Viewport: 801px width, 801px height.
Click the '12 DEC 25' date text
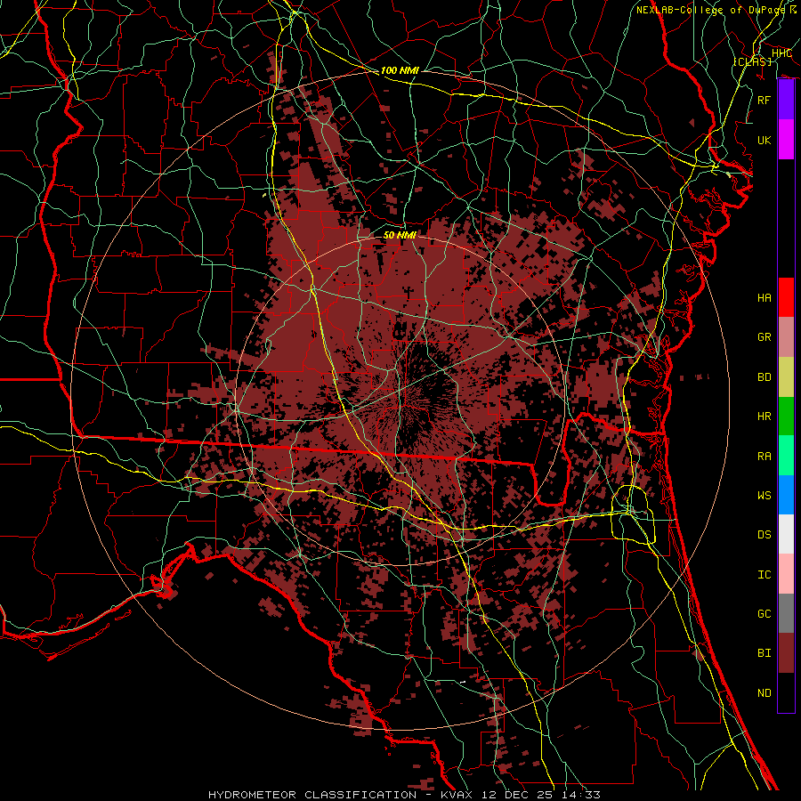point(520,795)
